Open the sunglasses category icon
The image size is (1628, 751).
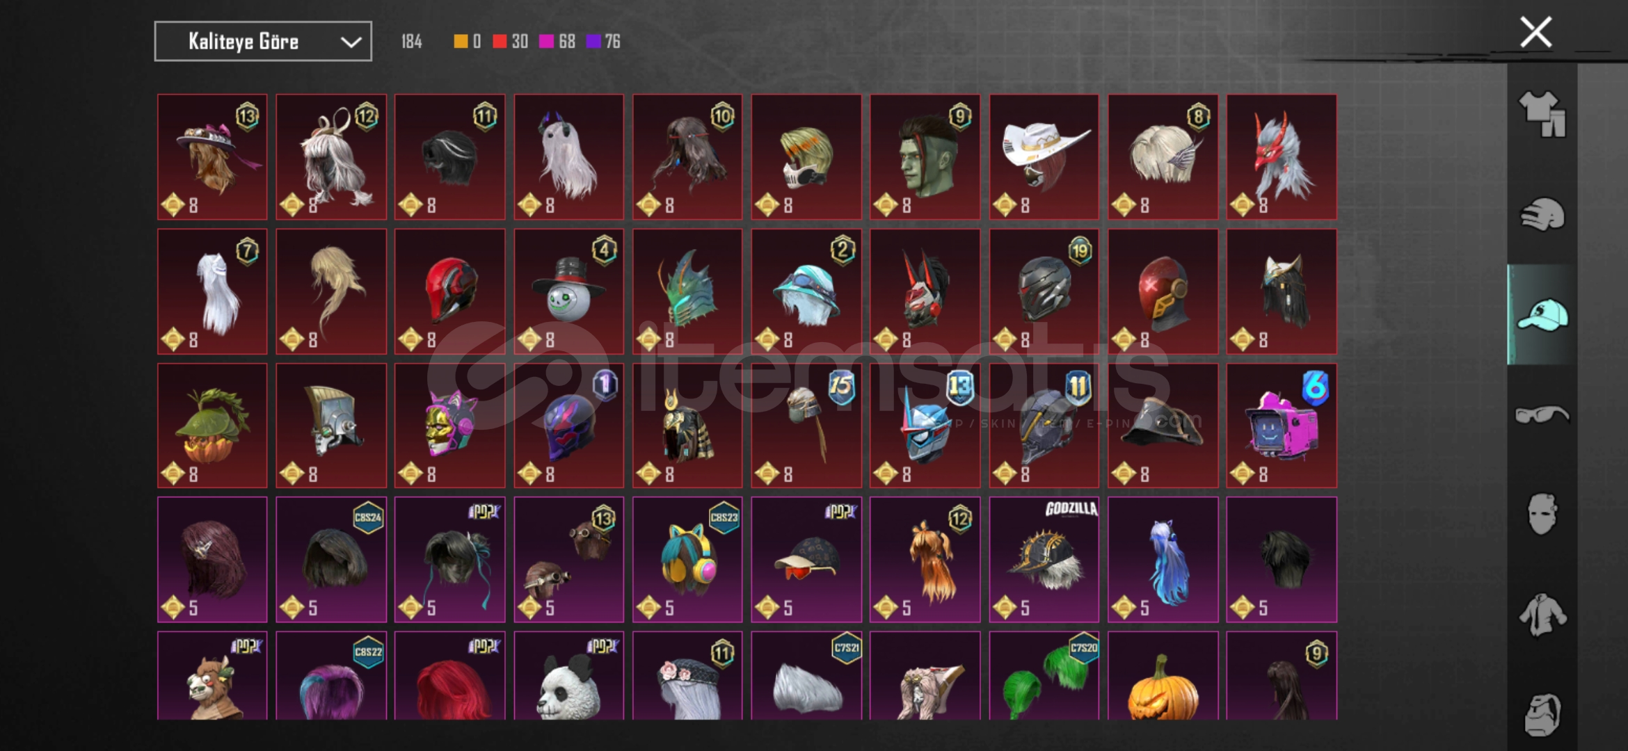click(1542, 415)
